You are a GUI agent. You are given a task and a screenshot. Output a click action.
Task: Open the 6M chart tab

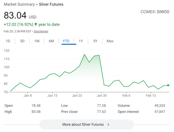tap(51, 41)
